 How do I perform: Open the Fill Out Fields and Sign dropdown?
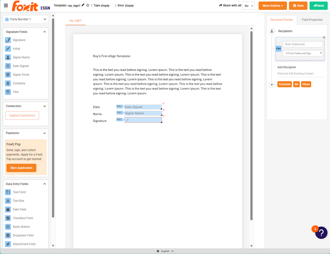[303, 53]
